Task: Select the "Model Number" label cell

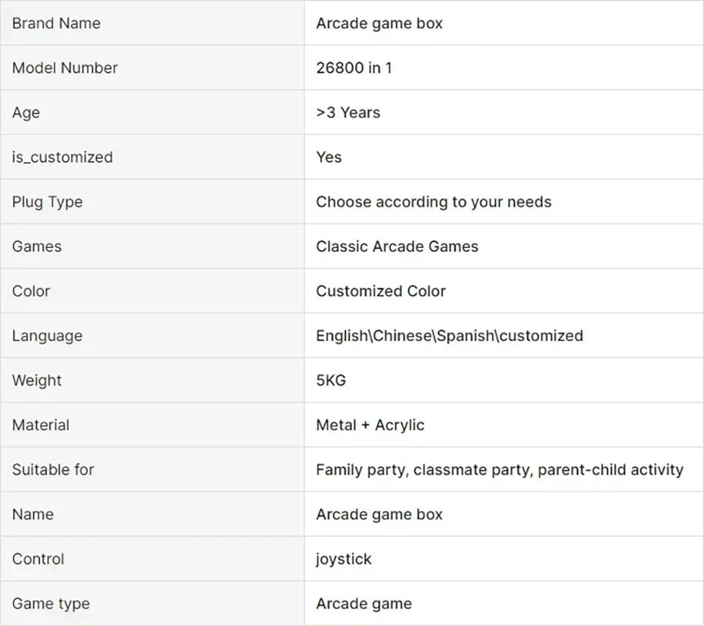Action: coord(65,68)
